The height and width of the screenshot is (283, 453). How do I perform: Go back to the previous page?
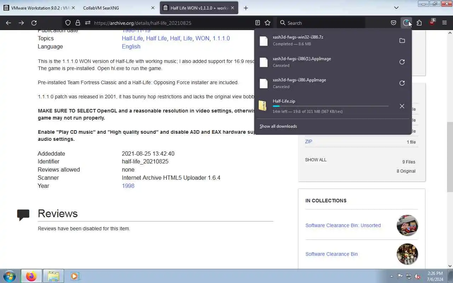tap(8, 23)
